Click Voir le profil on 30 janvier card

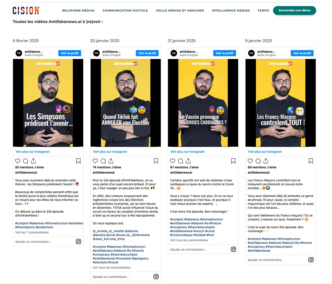click(x=147, y=53)
